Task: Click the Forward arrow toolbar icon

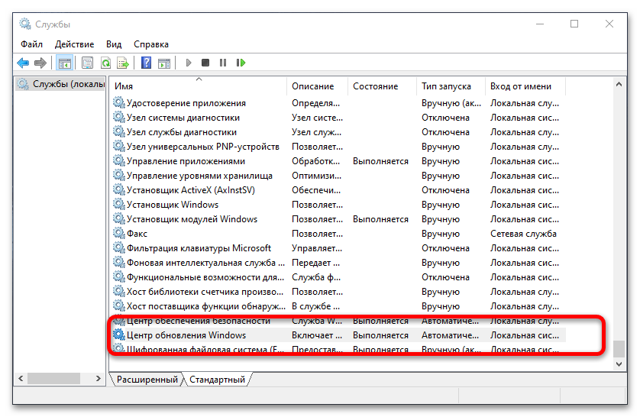Action: click(x=40, y=63)
